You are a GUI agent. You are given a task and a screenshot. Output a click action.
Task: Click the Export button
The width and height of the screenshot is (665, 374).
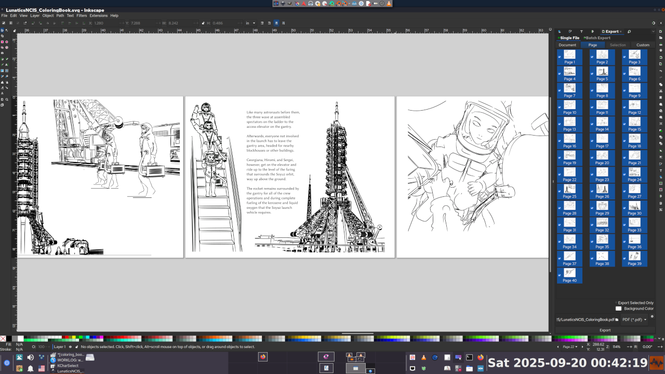click(605, 330)
